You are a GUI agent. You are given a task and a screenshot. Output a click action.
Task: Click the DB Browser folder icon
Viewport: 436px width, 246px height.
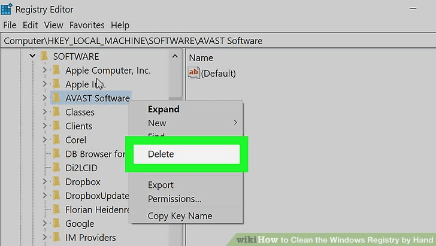56,154
